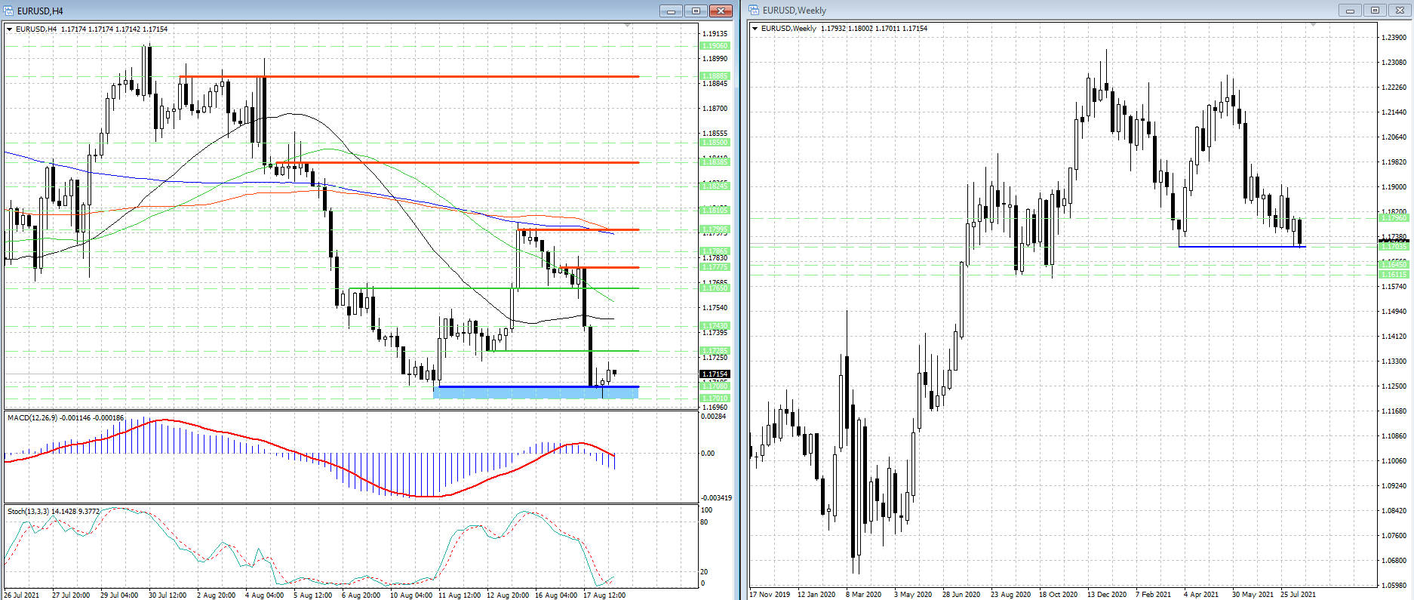
Task: Maximize the EURUSD,Weekly chart window
Action: (1374, 11)
